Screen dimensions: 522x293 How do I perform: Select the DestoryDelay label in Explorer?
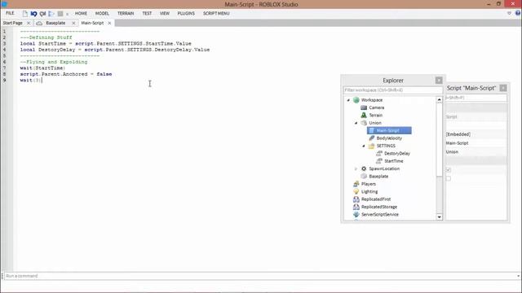397,154
